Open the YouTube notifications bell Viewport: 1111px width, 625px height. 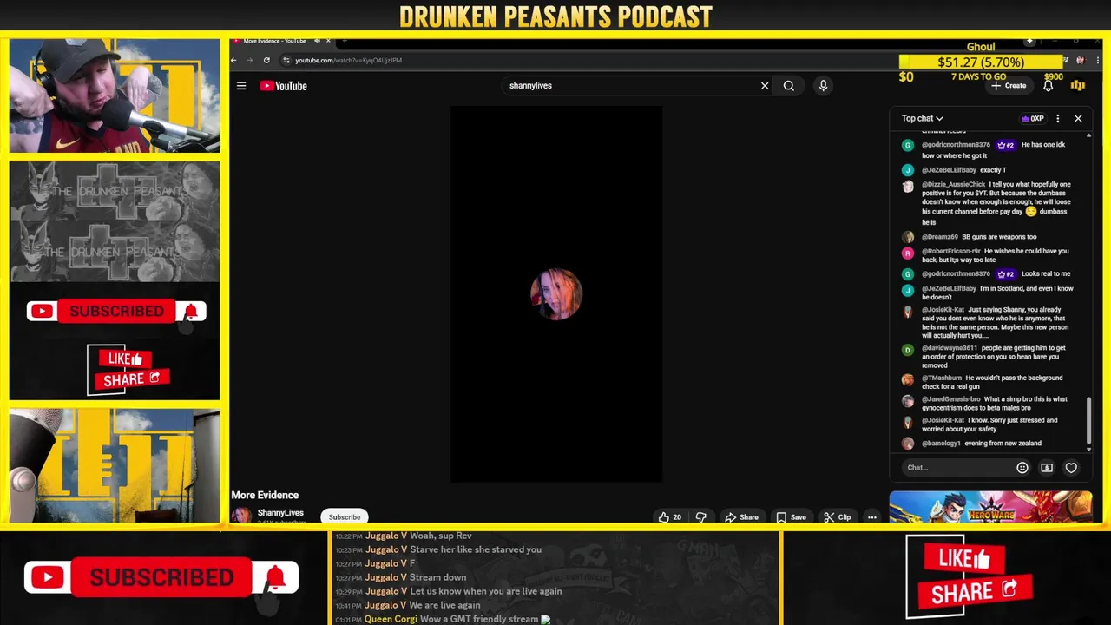1049,86
